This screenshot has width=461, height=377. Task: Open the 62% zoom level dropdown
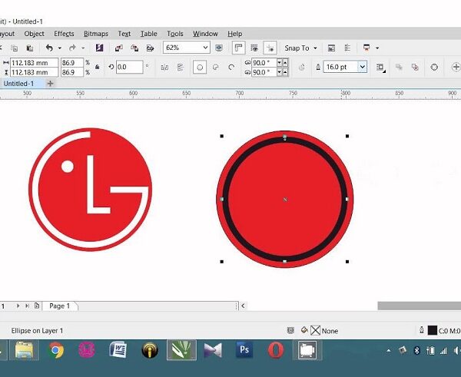tap(204, 48)
